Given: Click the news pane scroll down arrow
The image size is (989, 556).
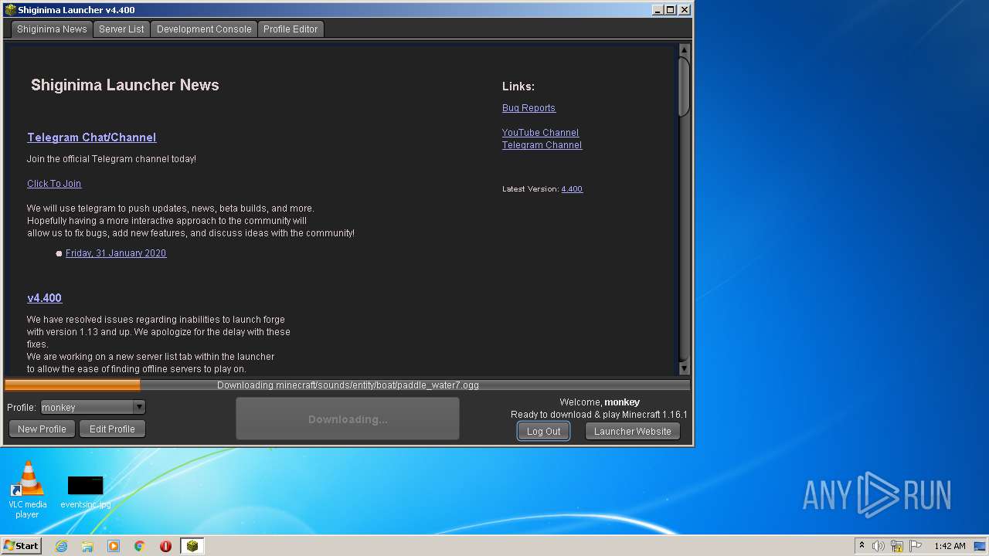Looking at the screenshot, I should tap(684, 369).
